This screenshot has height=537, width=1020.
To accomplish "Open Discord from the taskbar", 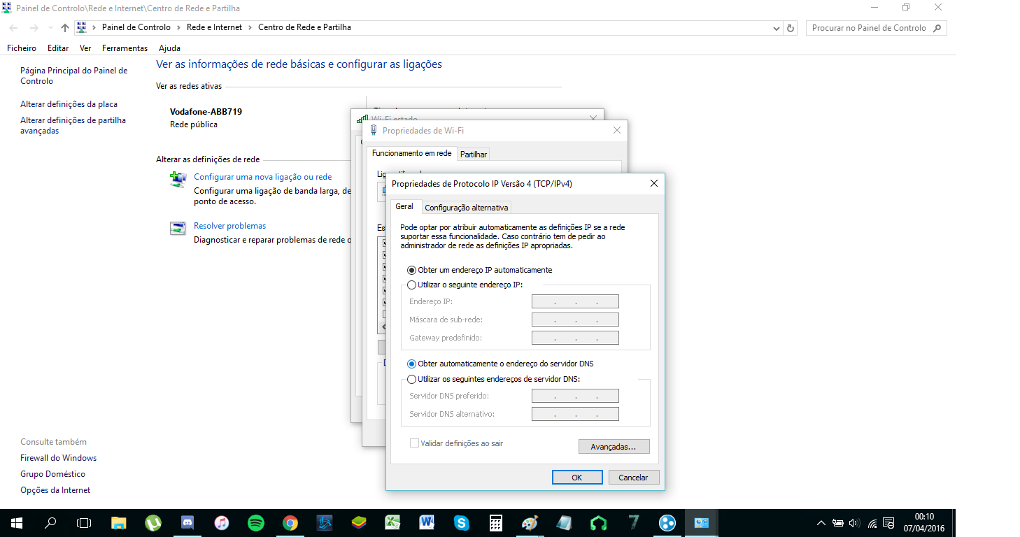I will click(187, 522).
